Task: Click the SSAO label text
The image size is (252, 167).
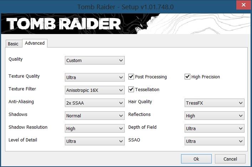Action: click(134, 140)
